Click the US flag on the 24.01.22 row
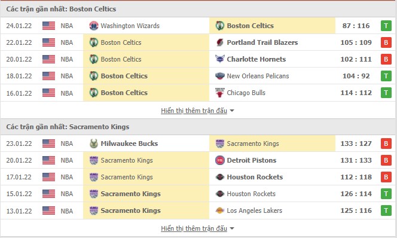 [x=48, y=26]
